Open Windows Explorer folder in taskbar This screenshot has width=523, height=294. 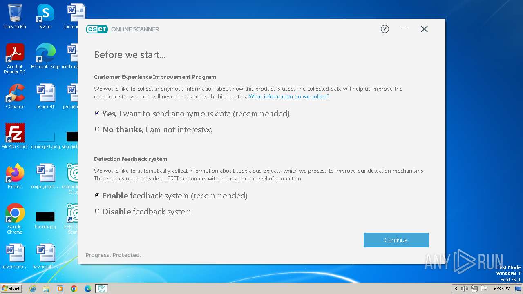[x=46, y=289]
